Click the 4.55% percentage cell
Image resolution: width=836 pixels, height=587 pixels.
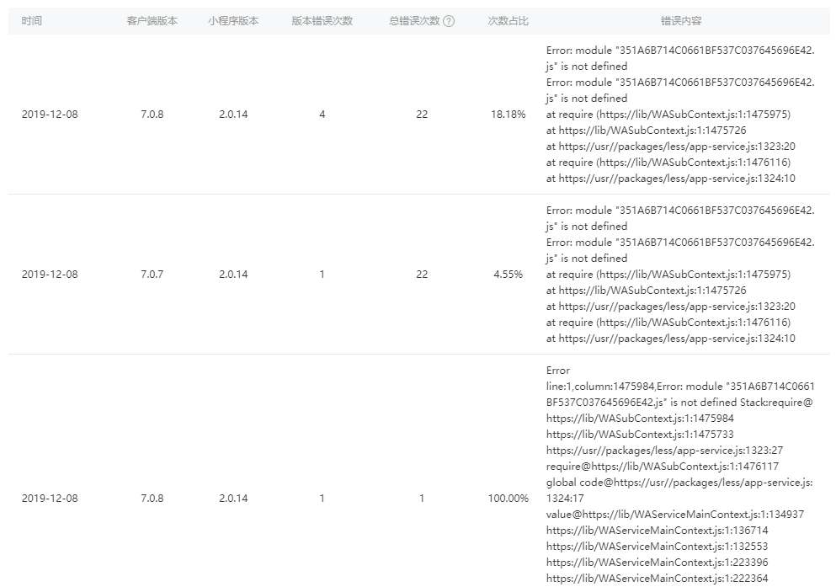pos(509,274)
